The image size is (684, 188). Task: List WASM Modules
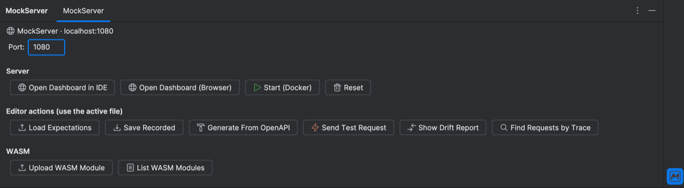point(166,168)
